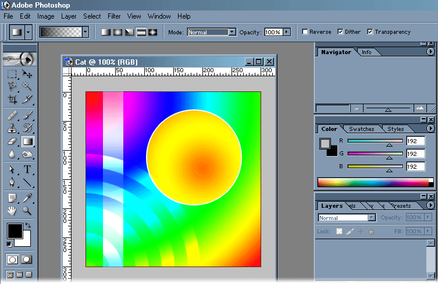
Task: Switch to the Info tab
Action: [366, 52]
